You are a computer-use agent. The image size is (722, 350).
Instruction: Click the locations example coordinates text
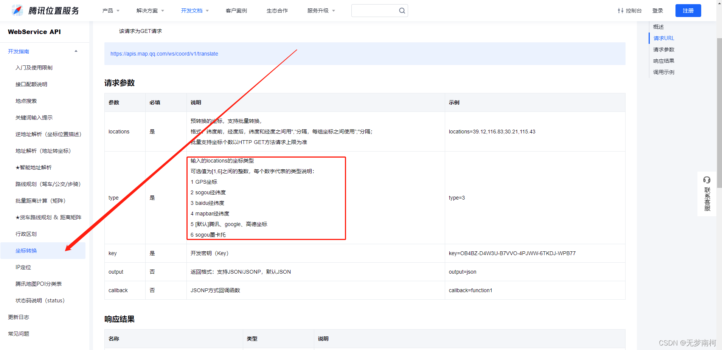(x=492, y=132)
